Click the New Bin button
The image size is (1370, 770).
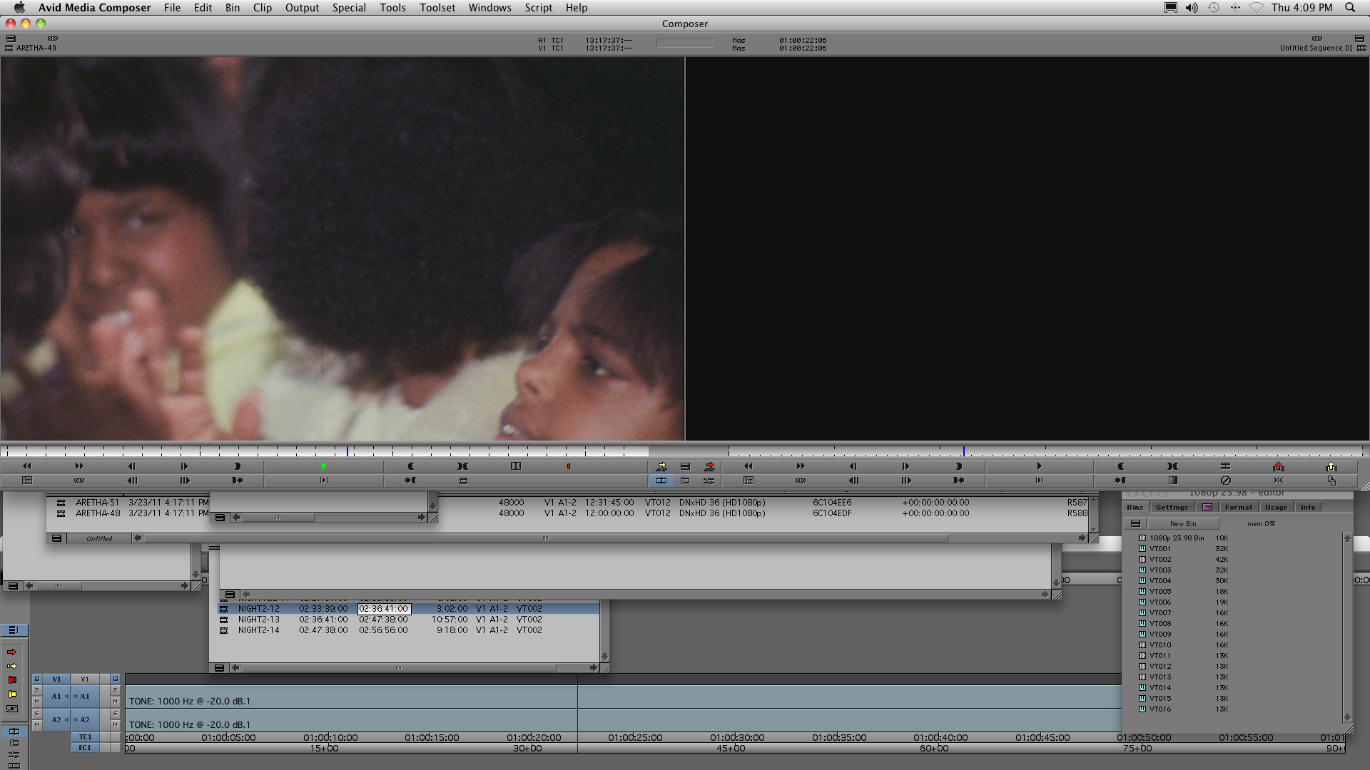coord(1182,523)
